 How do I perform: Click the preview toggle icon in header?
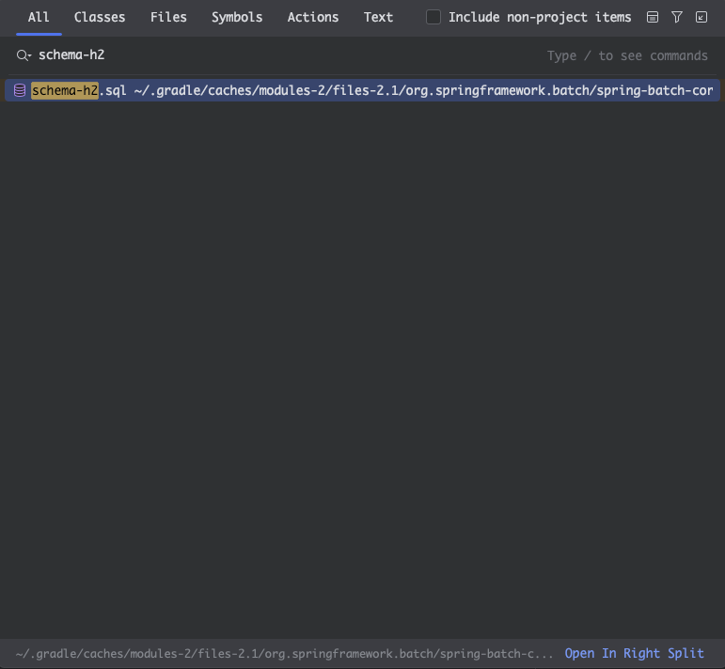pos(653,18)
